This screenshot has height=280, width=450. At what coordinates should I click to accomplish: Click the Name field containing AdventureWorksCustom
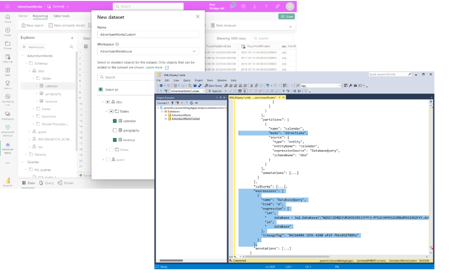(148, 34)
